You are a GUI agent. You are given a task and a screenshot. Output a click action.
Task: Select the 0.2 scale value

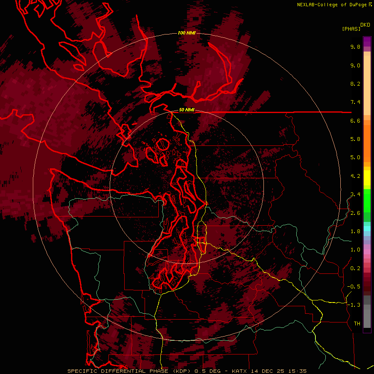click(x=355, y=268)
